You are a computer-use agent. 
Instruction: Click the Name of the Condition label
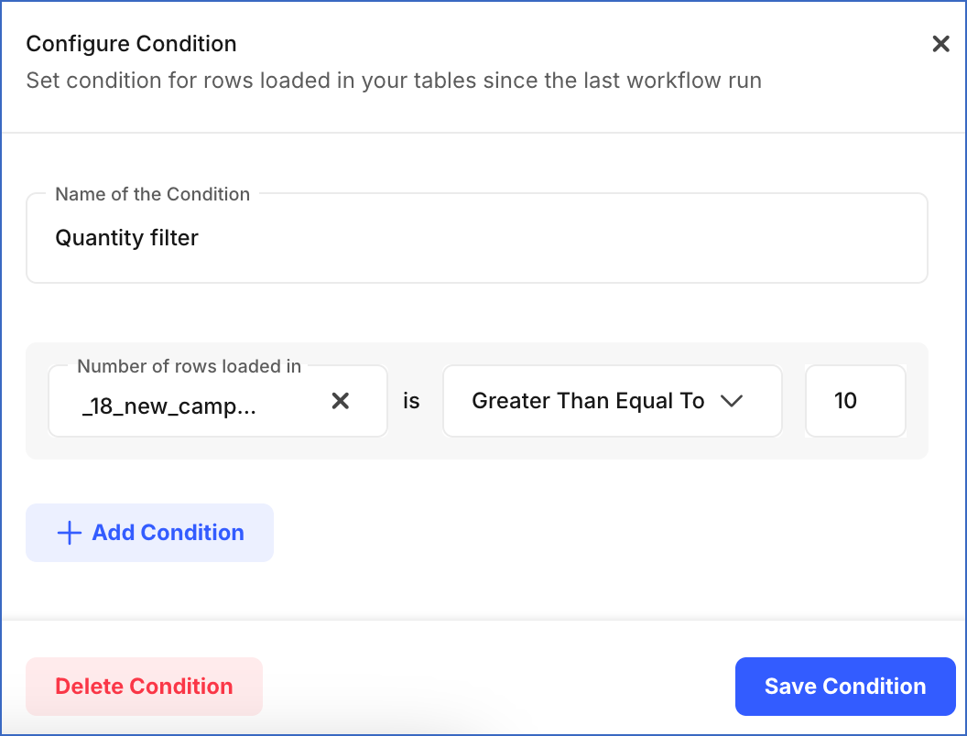point(152,194)
